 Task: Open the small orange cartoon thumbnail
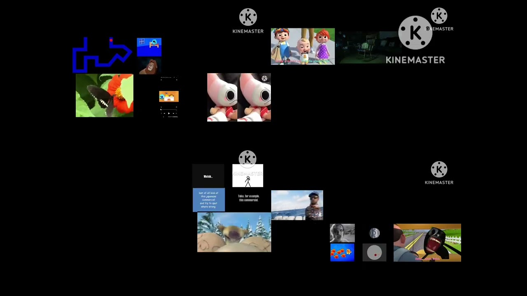pos(169,97)
